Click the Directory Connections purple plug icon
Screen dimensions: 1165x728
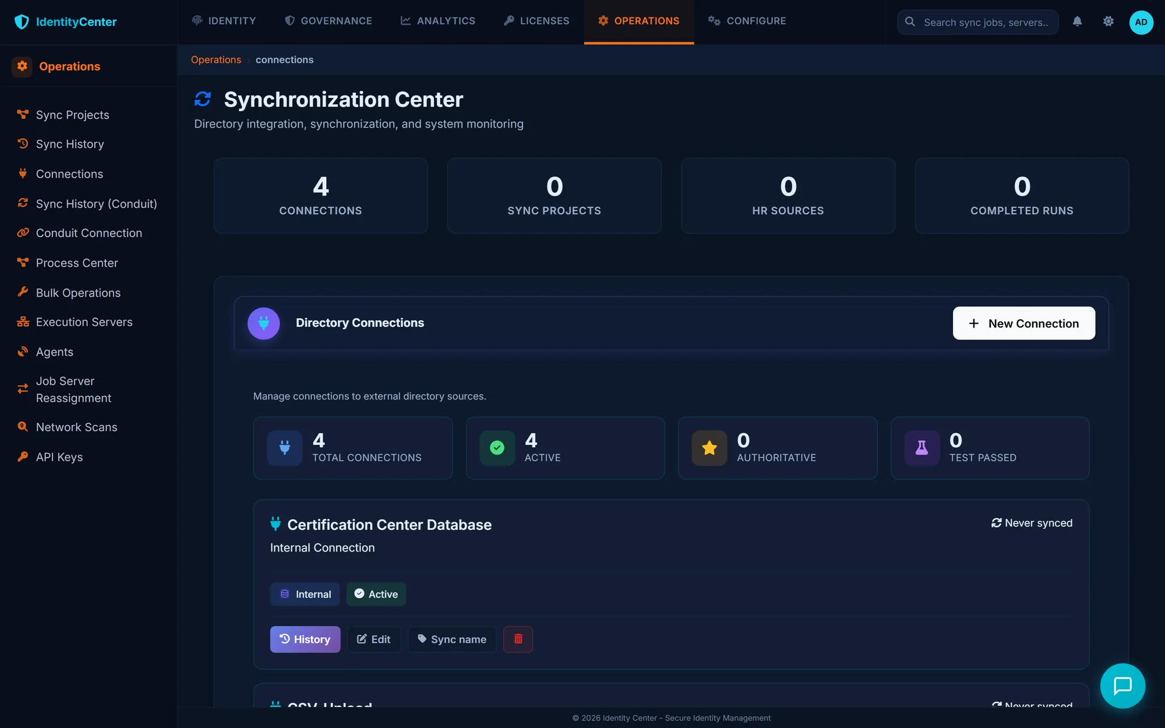[263, 323]
